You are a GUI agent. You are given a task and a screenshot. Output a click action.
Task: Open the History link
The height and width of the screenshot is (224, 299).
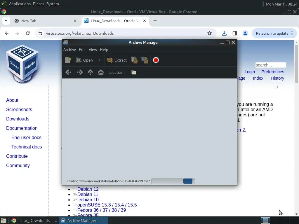tap(277, 78)
